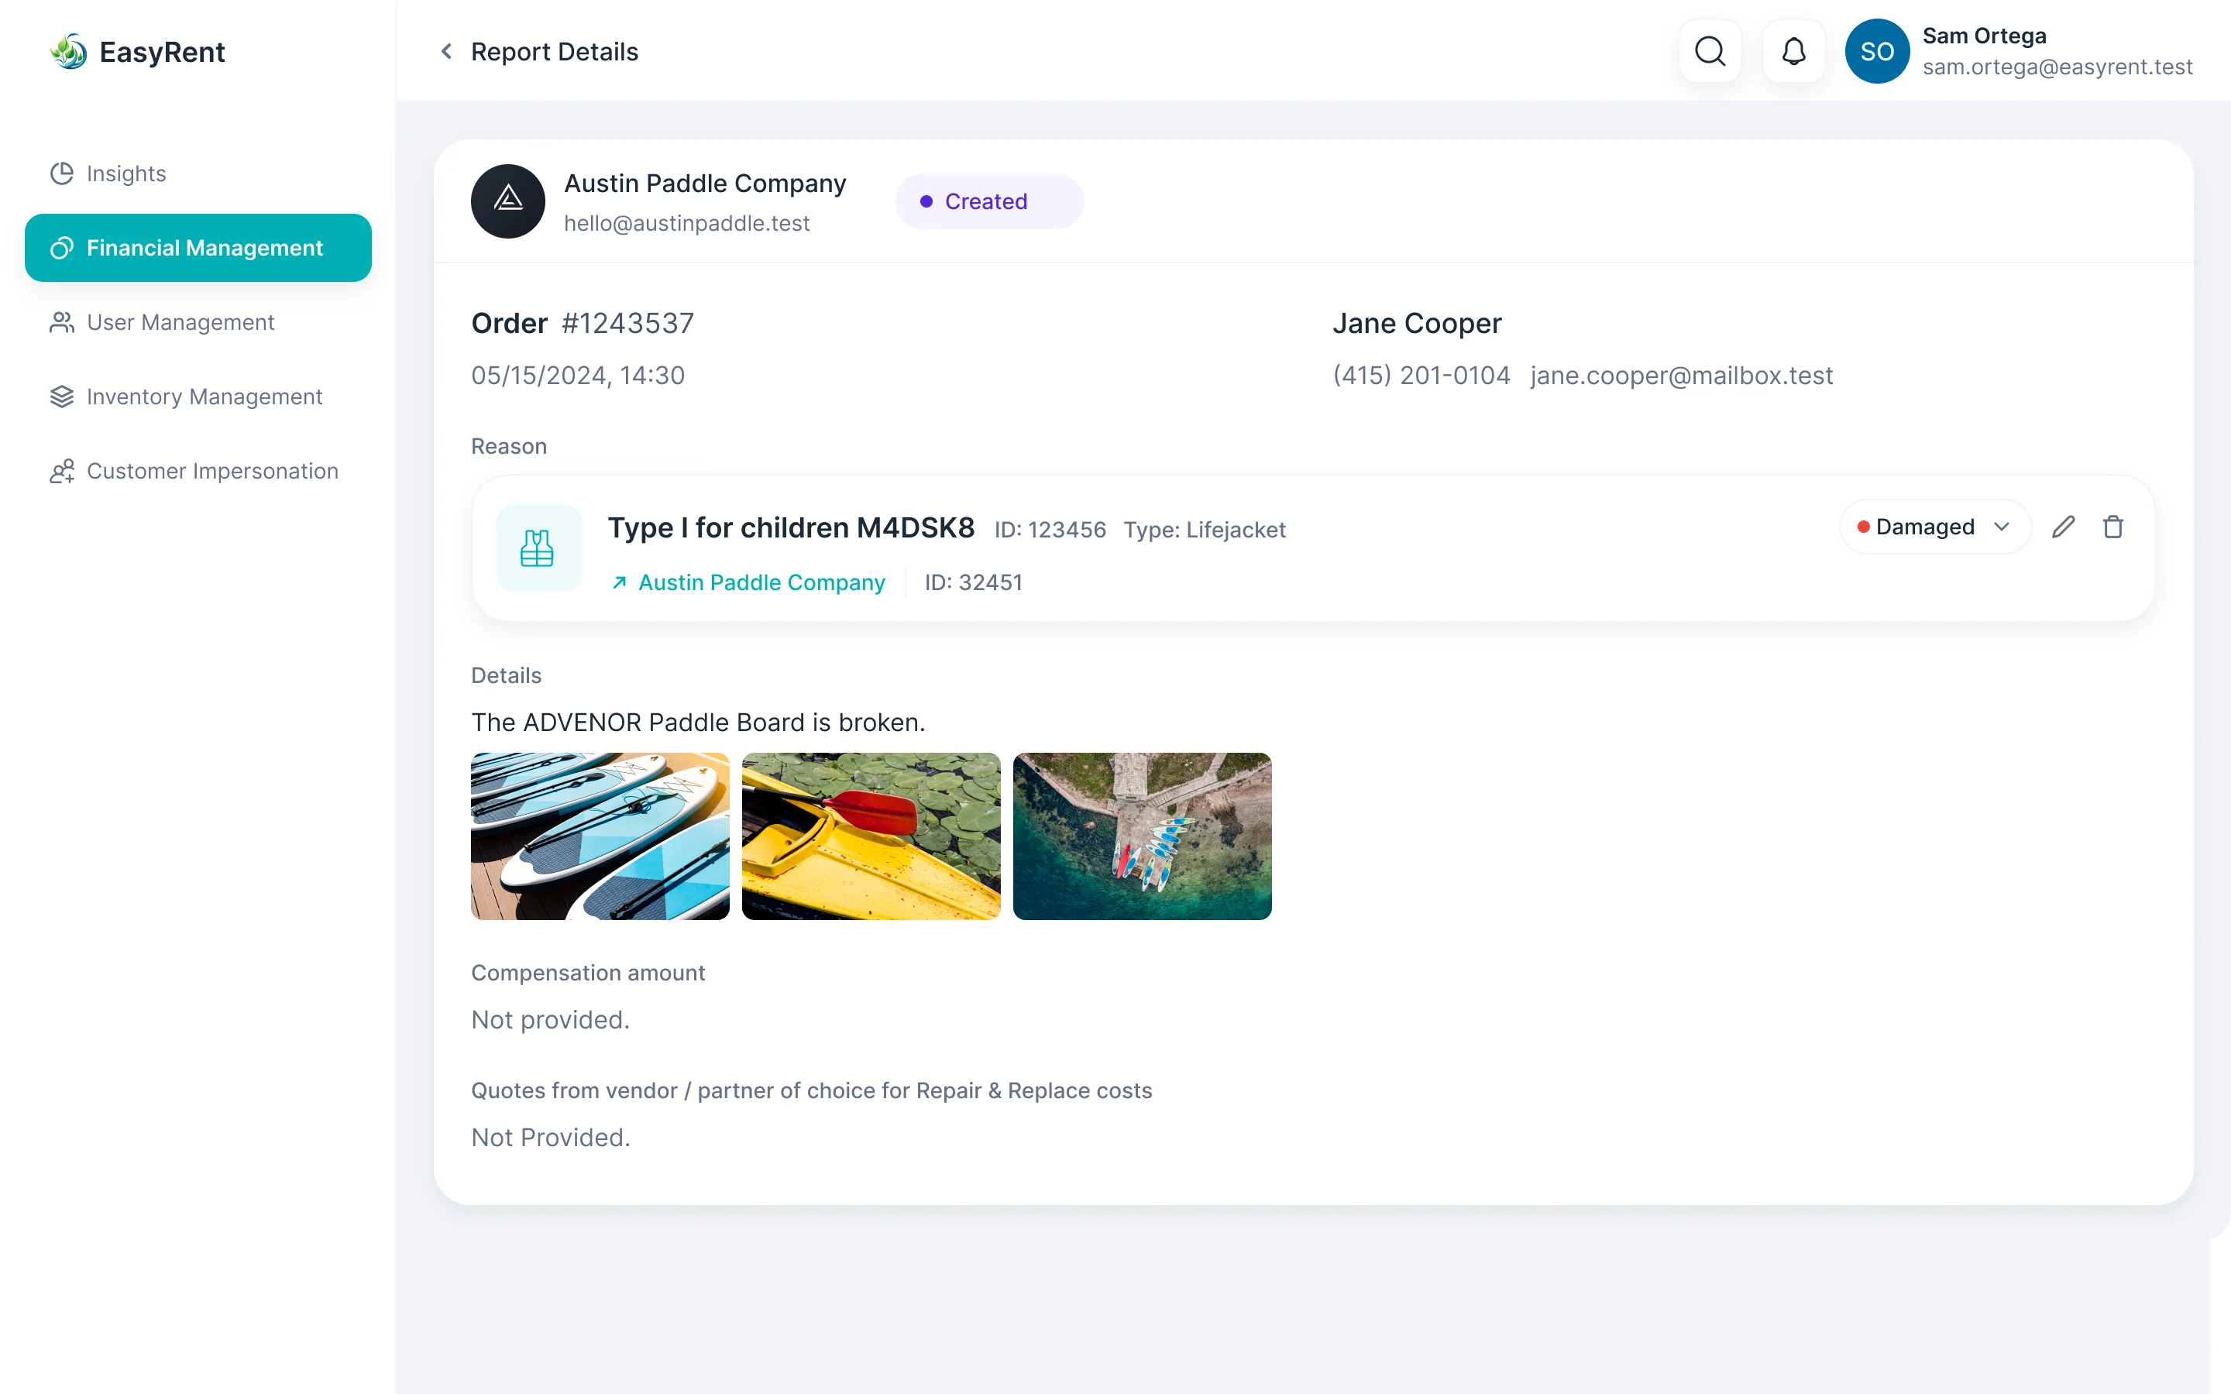Go back using Report Details chevron
Viewport: 2231px width, 1394px height.
[x=446, y=52]
